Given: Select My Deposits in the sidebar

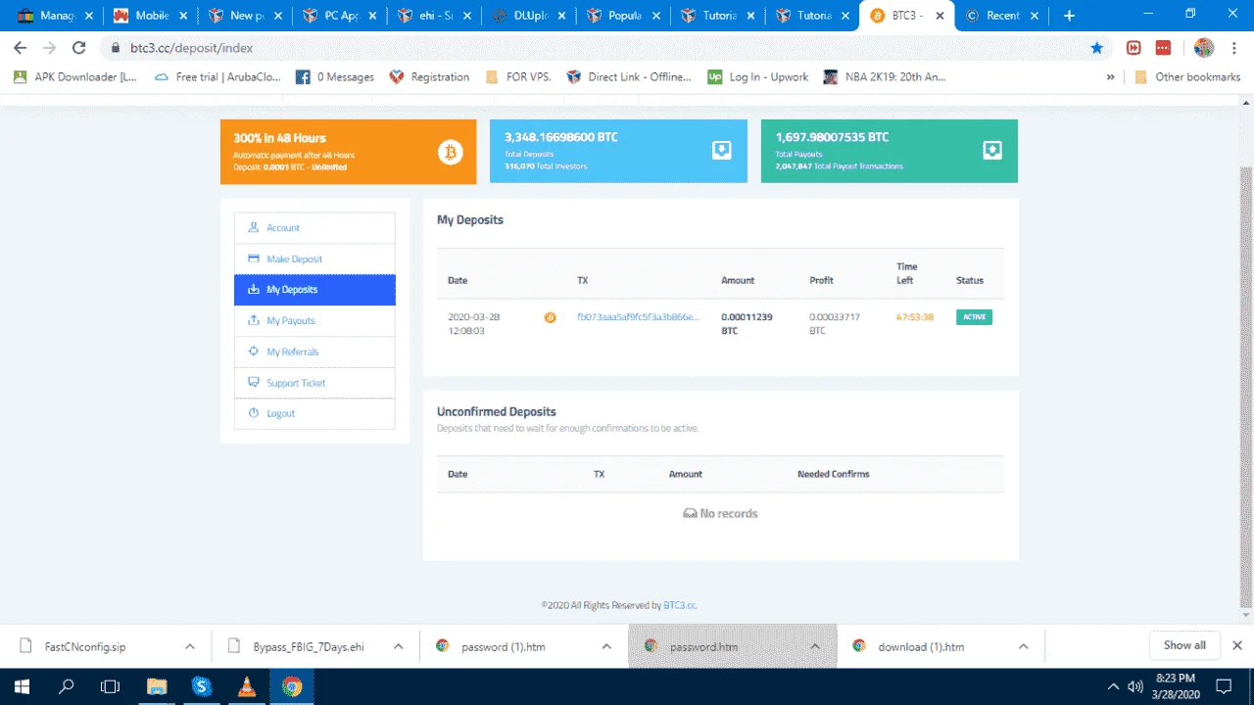Looking at the screenshot, I should 314,290.
